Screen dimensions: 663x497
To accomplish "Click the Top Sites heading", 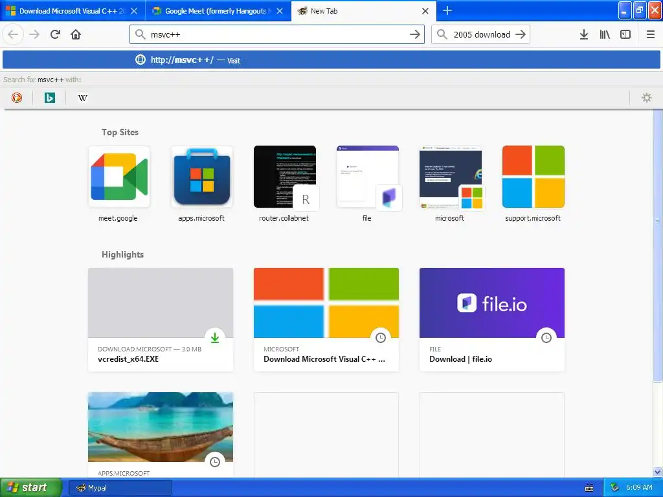I will pyautogui.click(x=120, y=132).
